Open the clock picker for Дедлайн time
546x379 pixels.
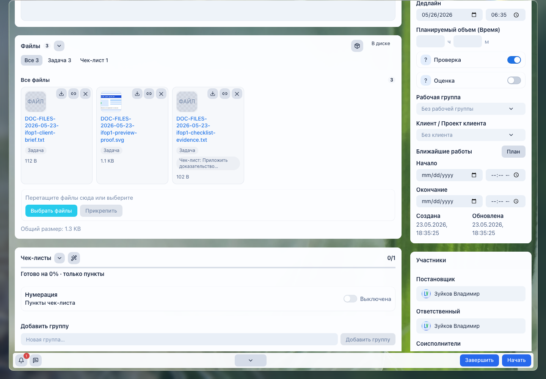click(x=516, y=15)
